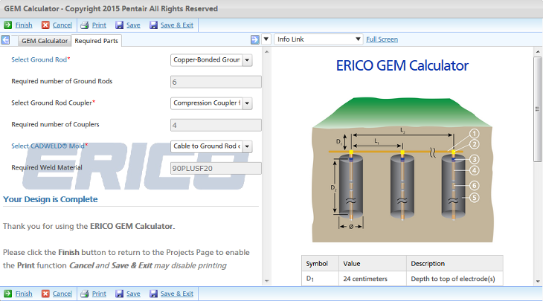Click the Save floppy icon in bottom toolbar
The image size is (543, 301).
tap(120, 294)
